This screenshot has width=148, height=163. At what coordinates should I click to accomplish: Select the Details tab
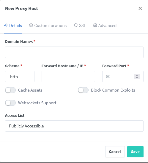click(x=13, y=25)
